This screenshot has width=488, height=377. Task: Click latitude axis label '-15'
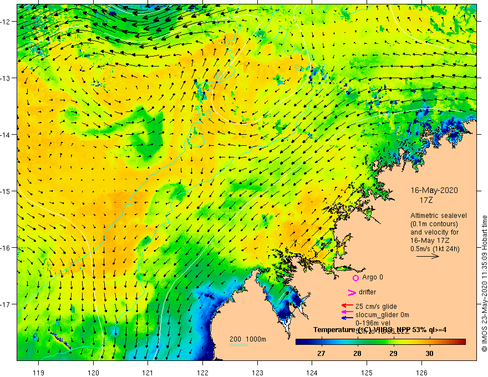pyautogui.click(x=6, y=191)
